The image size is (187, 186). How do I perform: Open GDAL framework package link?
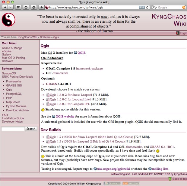click(x=89, y=69)
